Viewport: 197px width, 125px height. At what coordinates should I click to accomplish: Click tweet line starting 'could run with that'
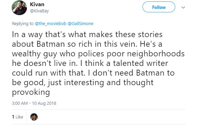click(93, 73)
